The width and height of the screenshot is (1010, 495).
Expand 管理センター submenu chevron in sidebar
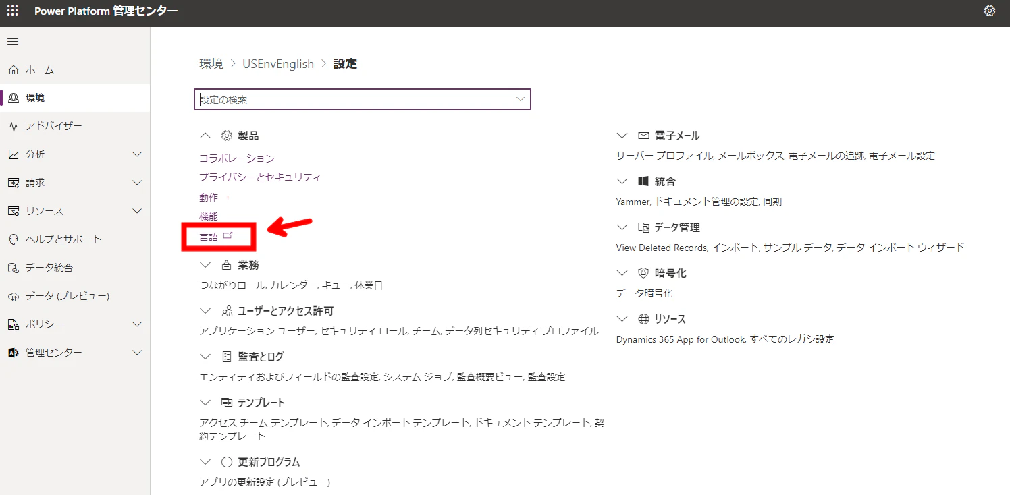[137, 353]
